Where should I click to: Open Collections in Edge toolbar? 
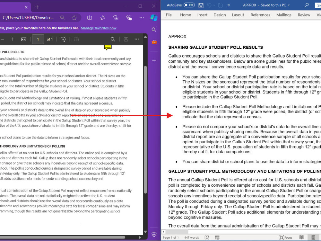[116, 18]
